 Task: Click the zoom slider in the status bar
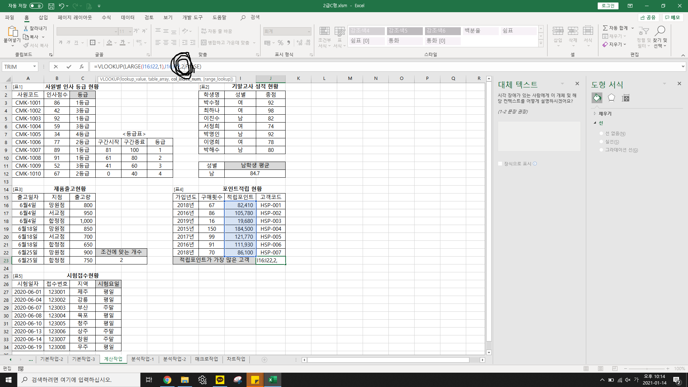coord(647,369)
